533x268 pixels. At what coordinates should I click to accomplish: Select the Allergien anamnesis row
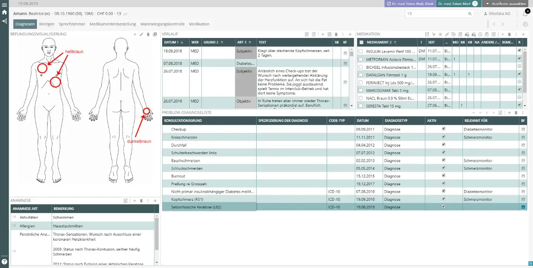pos(82,225)
